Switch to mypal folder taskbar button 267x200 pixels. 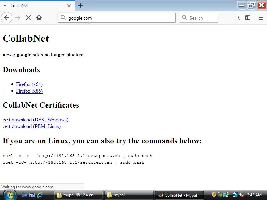tap(129, 195)
